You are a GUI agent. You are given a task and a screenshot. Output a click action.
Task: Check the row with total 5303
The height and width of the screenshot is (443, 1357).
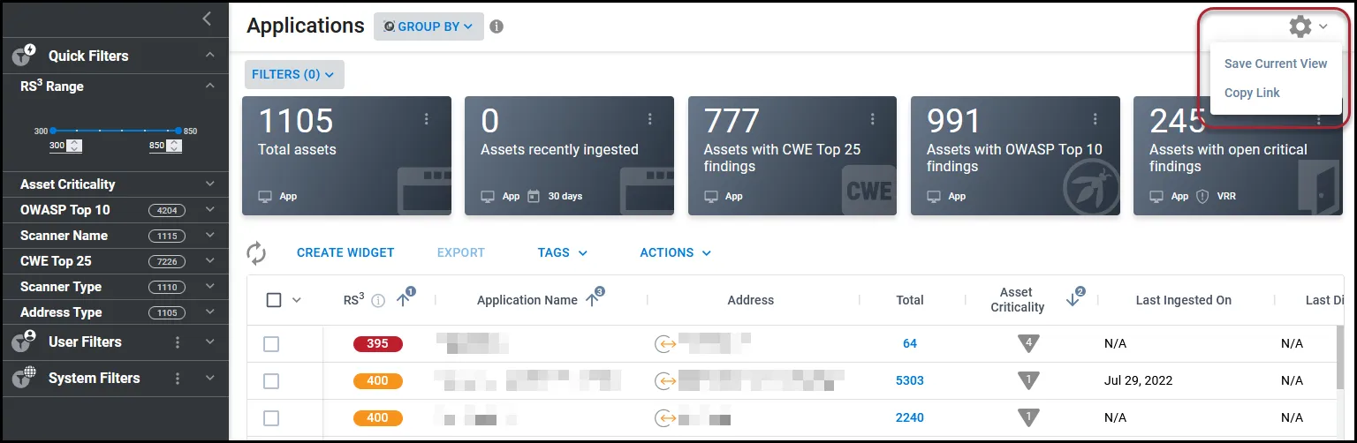(271, 381)
